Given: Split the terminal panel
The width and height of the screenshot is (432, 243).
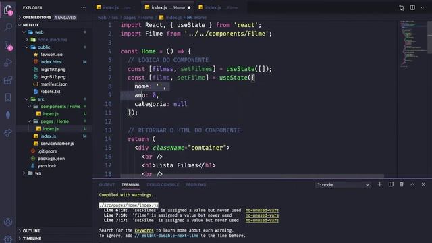Looking at the screenshot, I should pyautogui.click(x=391, y=184).
